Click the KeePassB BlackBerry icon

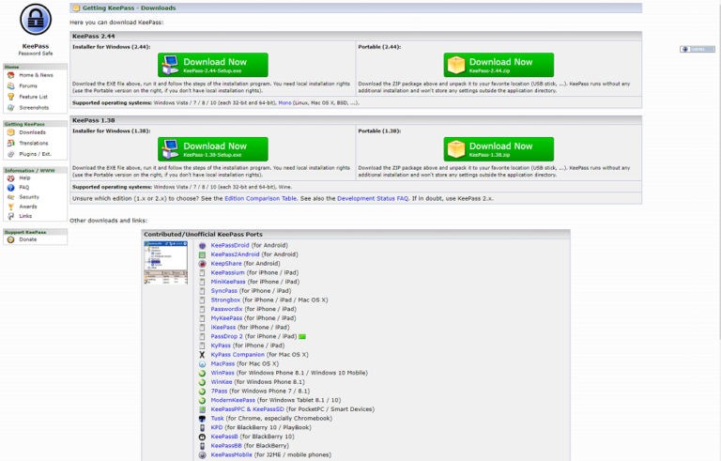click(202, 437)
